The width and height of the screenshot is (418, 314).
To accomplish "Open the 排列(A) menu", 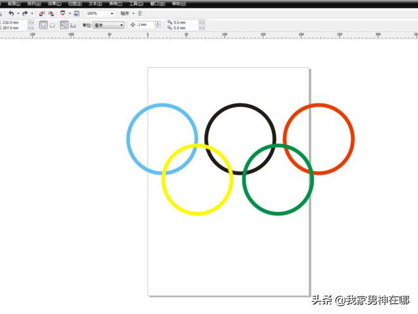I will coord(34,4).
